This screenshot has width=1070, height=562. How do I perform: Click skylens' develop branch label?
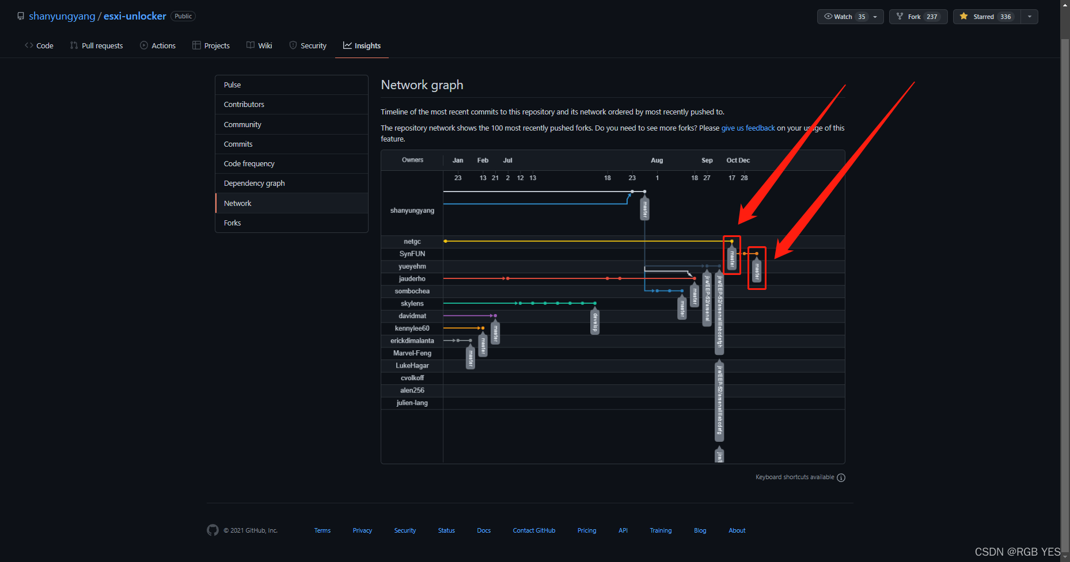595,321
